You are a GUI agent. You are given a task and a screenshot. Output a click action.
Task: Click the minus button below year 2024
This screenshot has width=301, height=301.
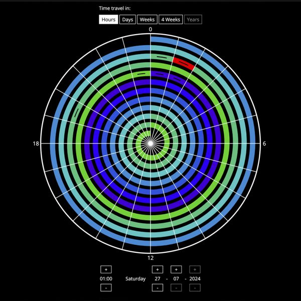click(195, 287)
